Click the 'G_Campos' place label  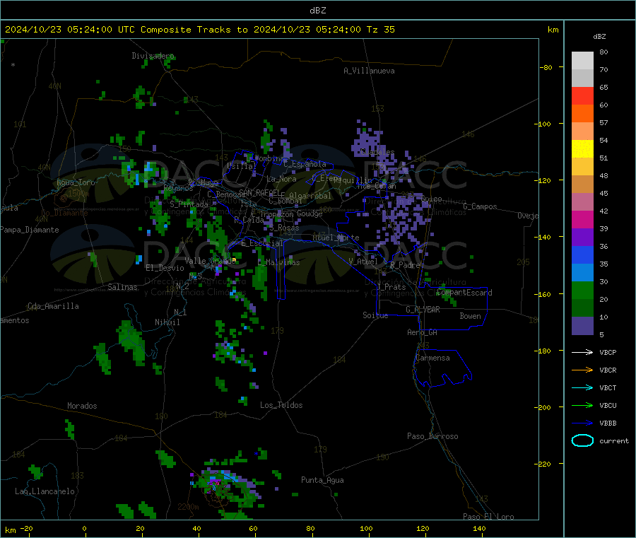[480, 206]
